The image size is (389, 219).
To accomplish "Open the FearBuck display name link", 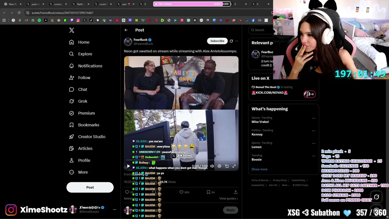I will [140, 40].
